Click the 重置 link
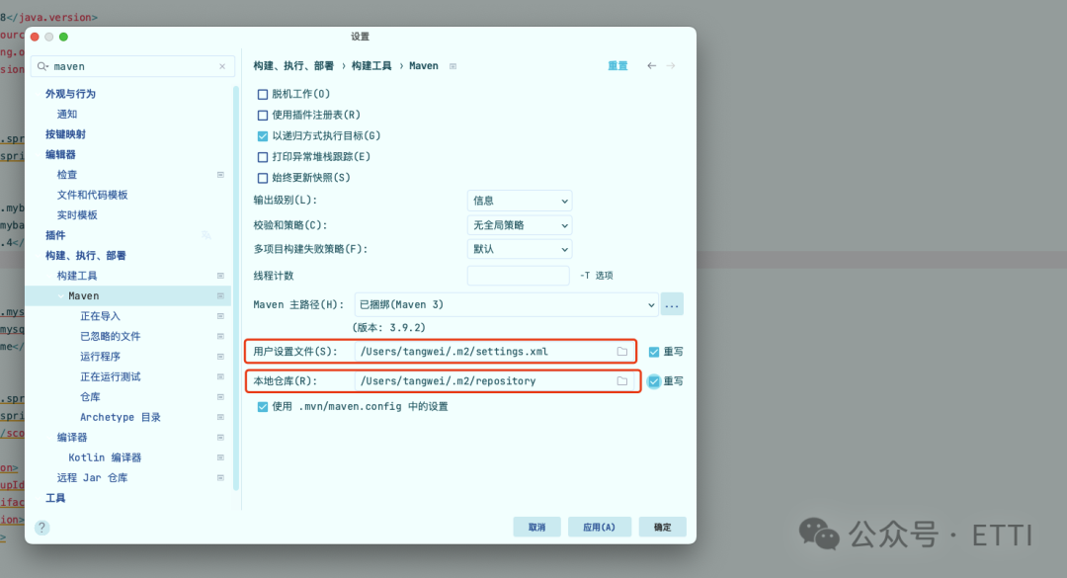 tap(617, 66)
